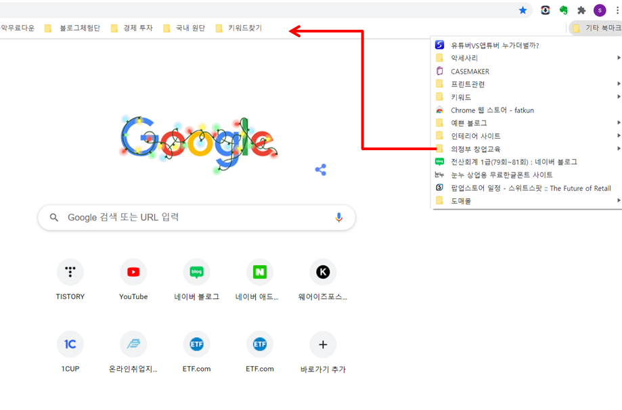
Task: Toggle the 기타 북마크 folder button
Action: (x=596, y=28)
